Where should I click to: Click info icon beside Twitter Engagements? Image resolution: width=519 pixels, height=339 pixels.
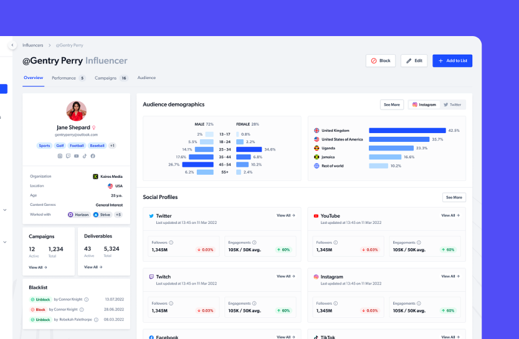[254, 243]
